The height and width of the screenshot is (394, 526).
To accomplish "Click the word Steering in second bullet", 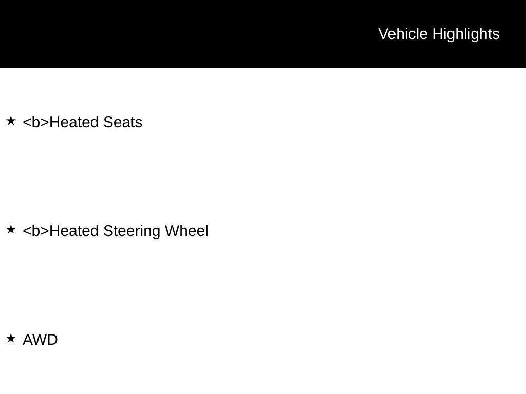I will pyautogui.click(x=132, y=231).
